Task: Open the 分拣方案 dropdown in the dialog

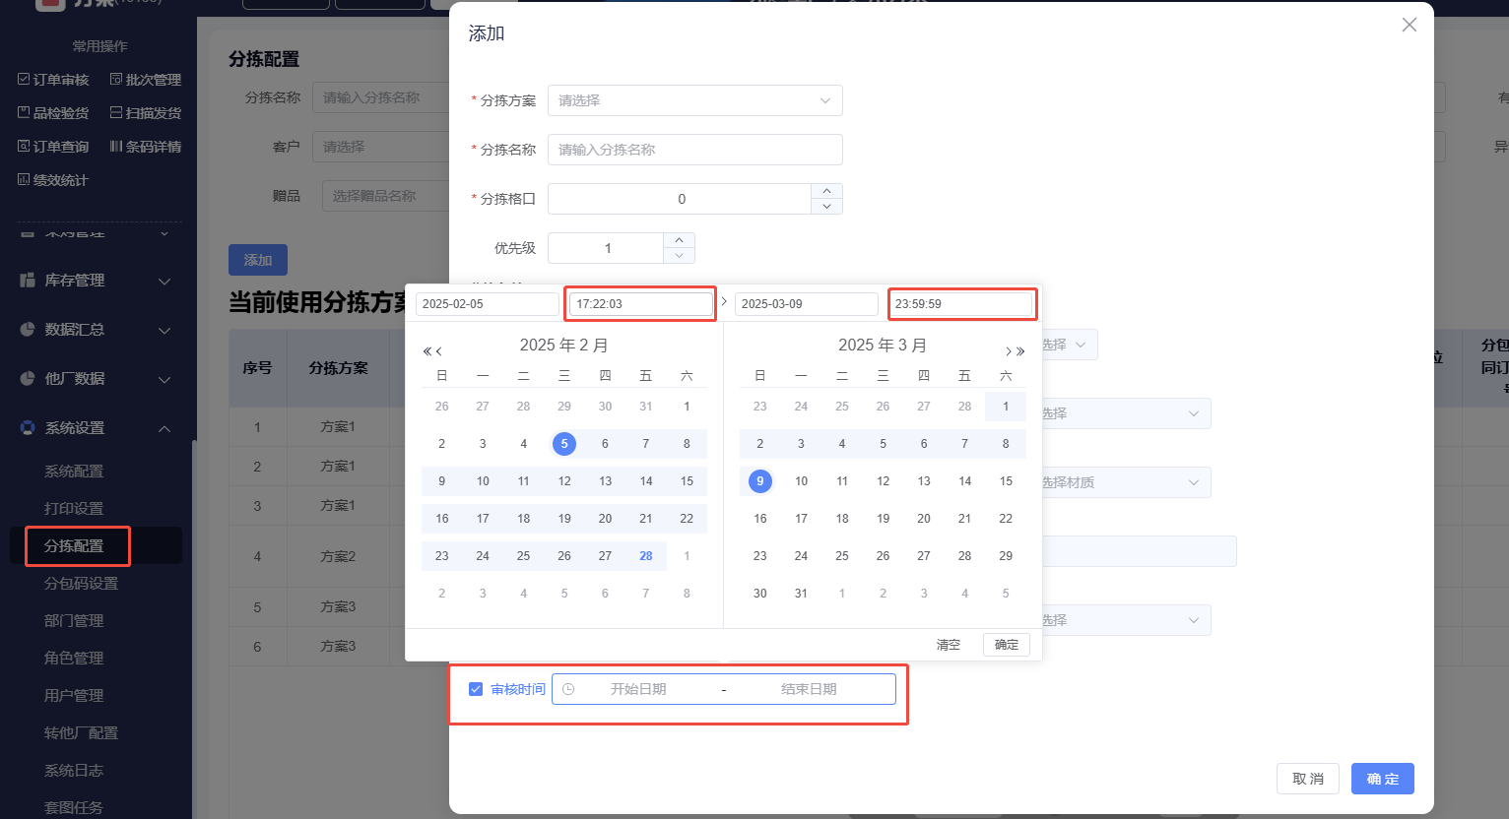Action: [695, 100]
